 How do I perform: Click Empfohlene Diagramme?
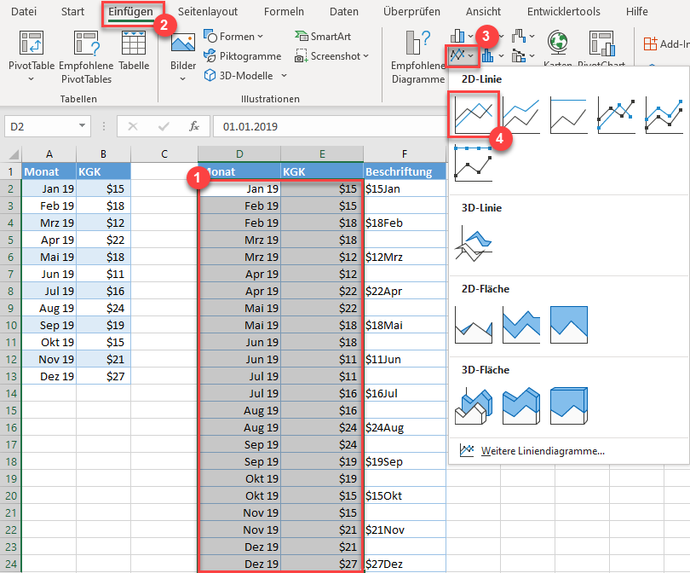point(418,57)
